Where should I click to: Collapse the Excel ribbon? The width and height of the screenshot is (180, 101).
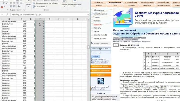(x=88, y=10)
